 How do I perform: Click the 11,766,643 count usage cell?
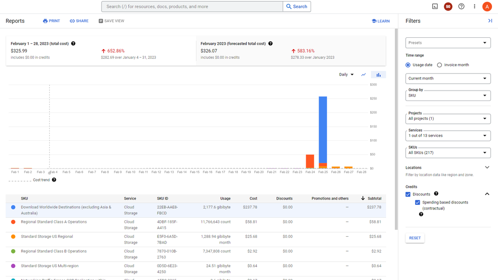(x=215, y=222)
